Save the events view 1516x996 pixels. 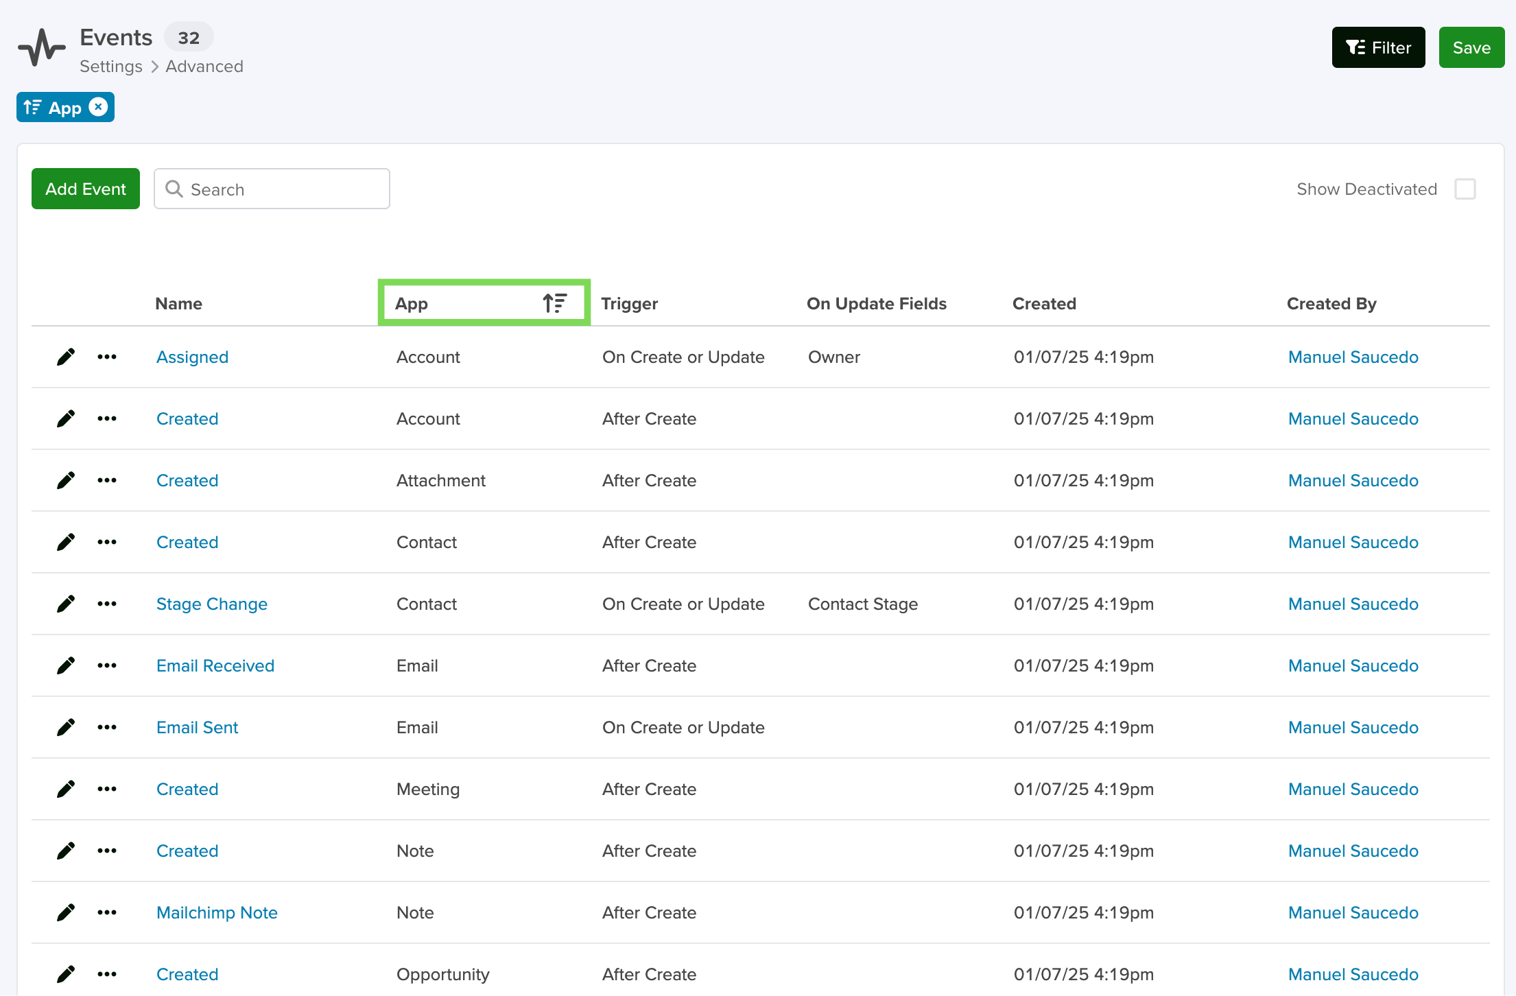(x=1472, y=47)
